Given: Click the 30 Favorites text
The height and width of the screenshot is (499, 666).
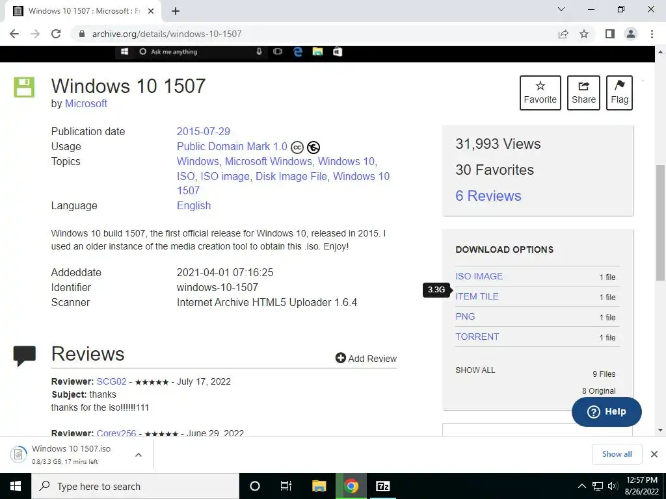Looking at the screenshot, I should coord(494,170).
